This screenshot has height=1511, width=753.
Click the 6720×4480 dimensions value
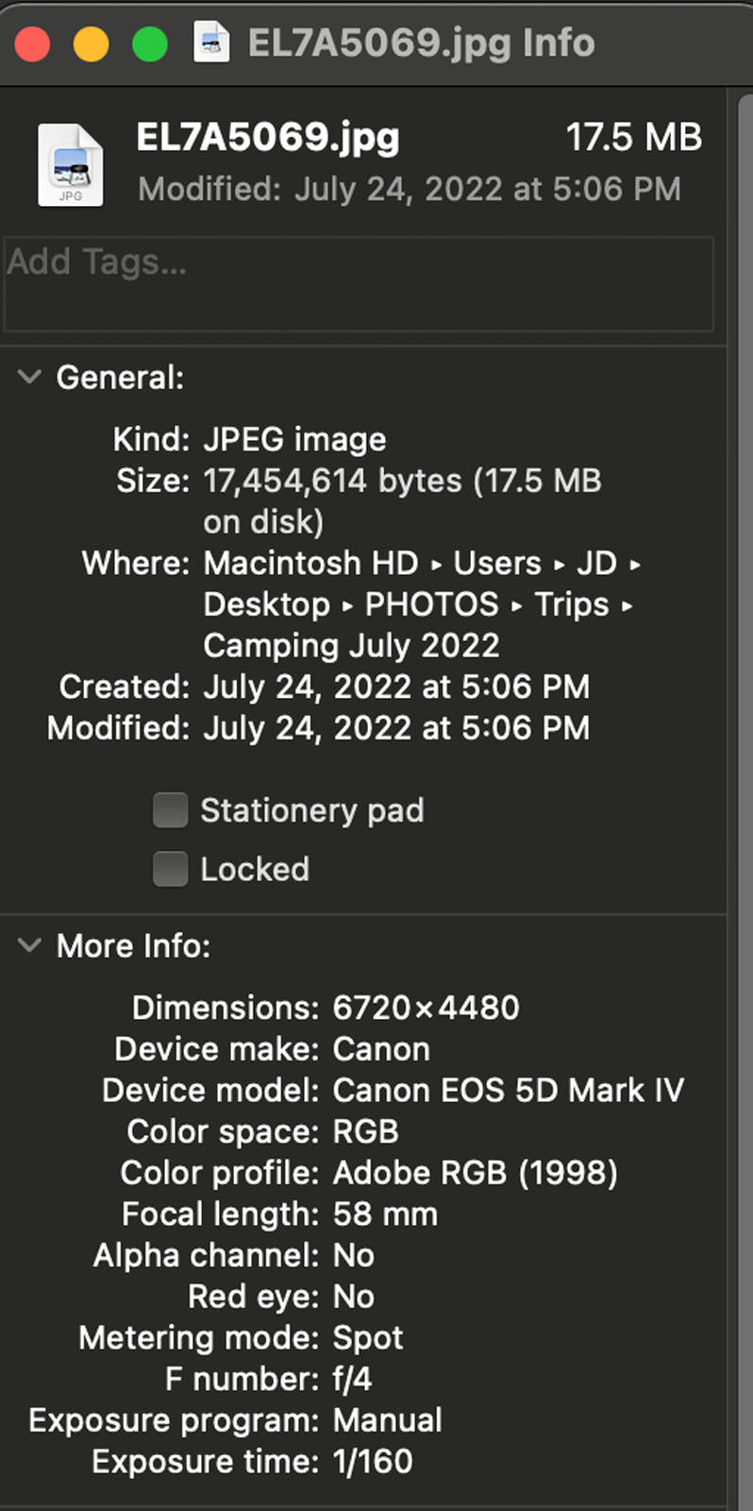click(426, 1008)
